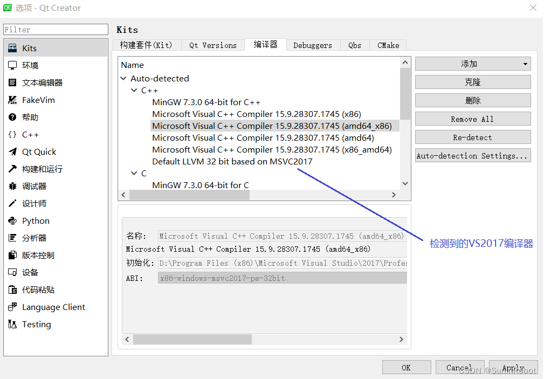Open the CMake tab

click(x=388, y=45)
